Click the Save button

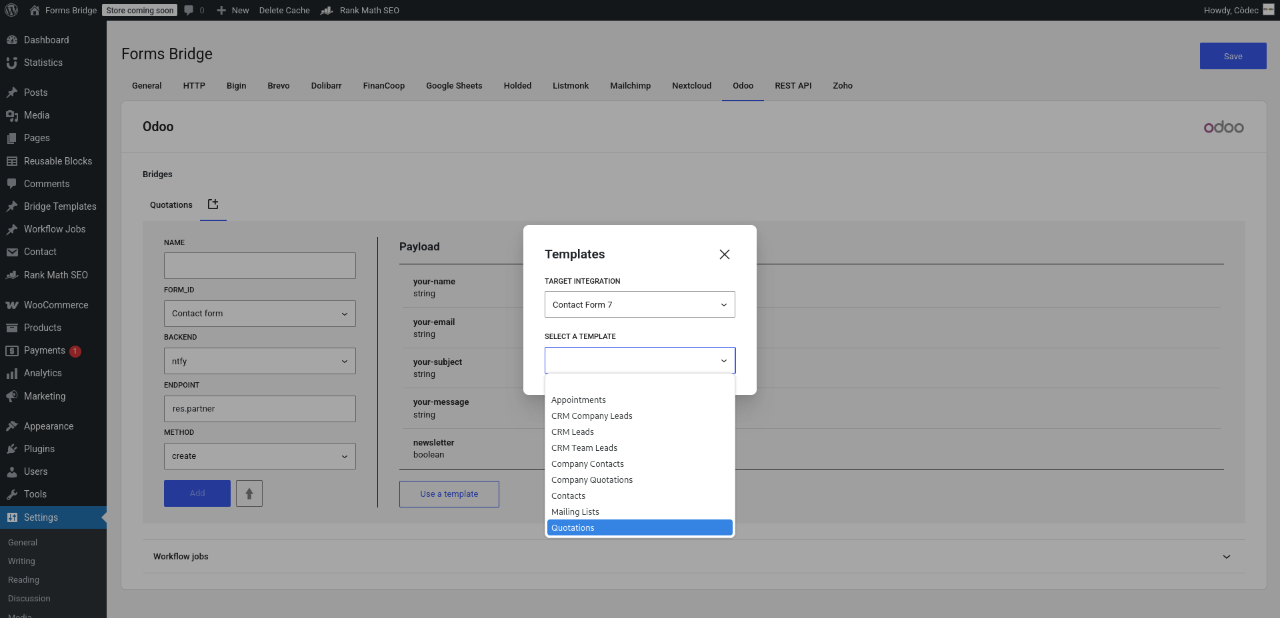tap(1233, 56)
